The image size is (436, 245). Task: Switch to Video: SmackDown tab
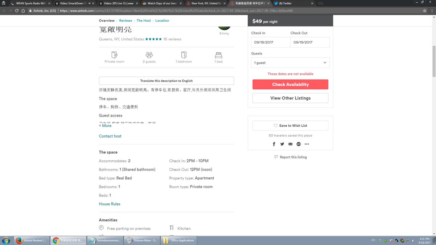click(x=73, y=3)
